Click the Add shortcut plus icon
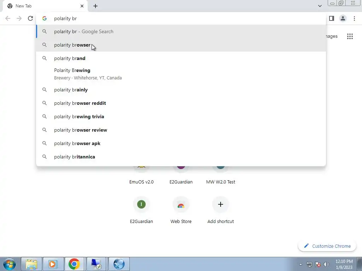Viewport: 362px width, 271px height. tap(221, 204)
